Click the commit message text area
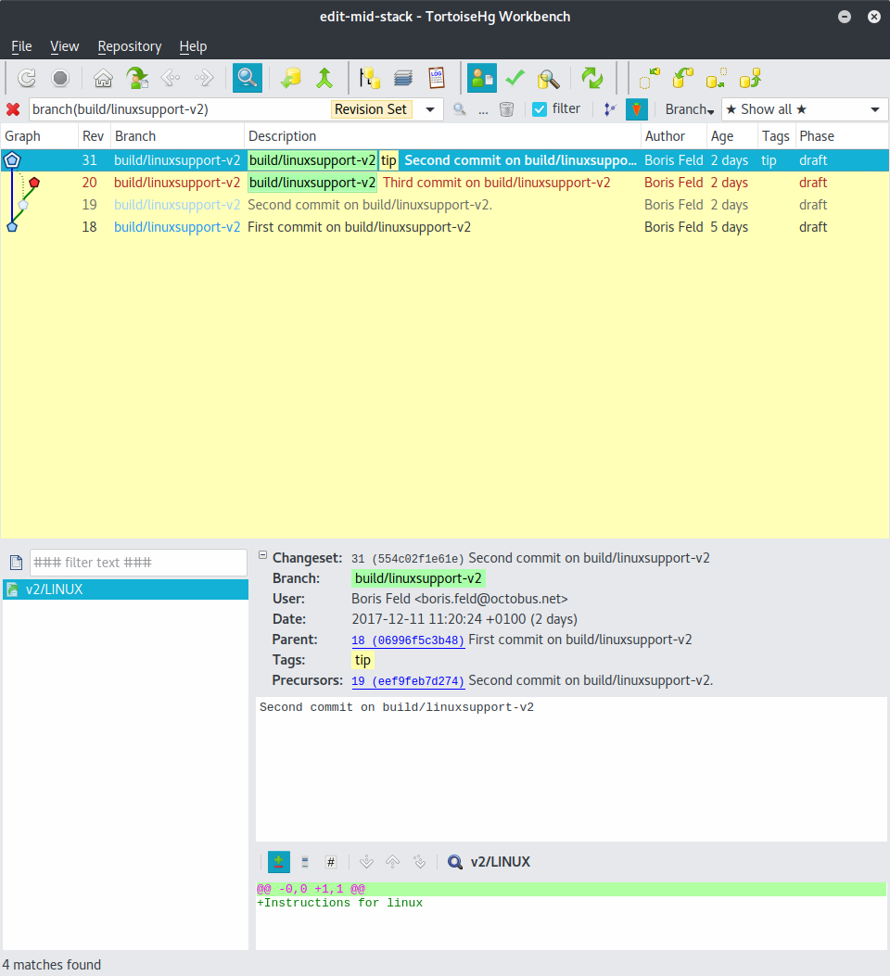890x976 pixels. 571,769
